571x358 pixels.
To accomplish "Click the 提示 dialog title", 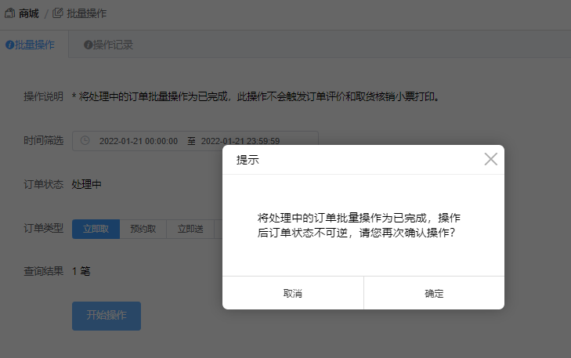I will (x=248, y=160).
